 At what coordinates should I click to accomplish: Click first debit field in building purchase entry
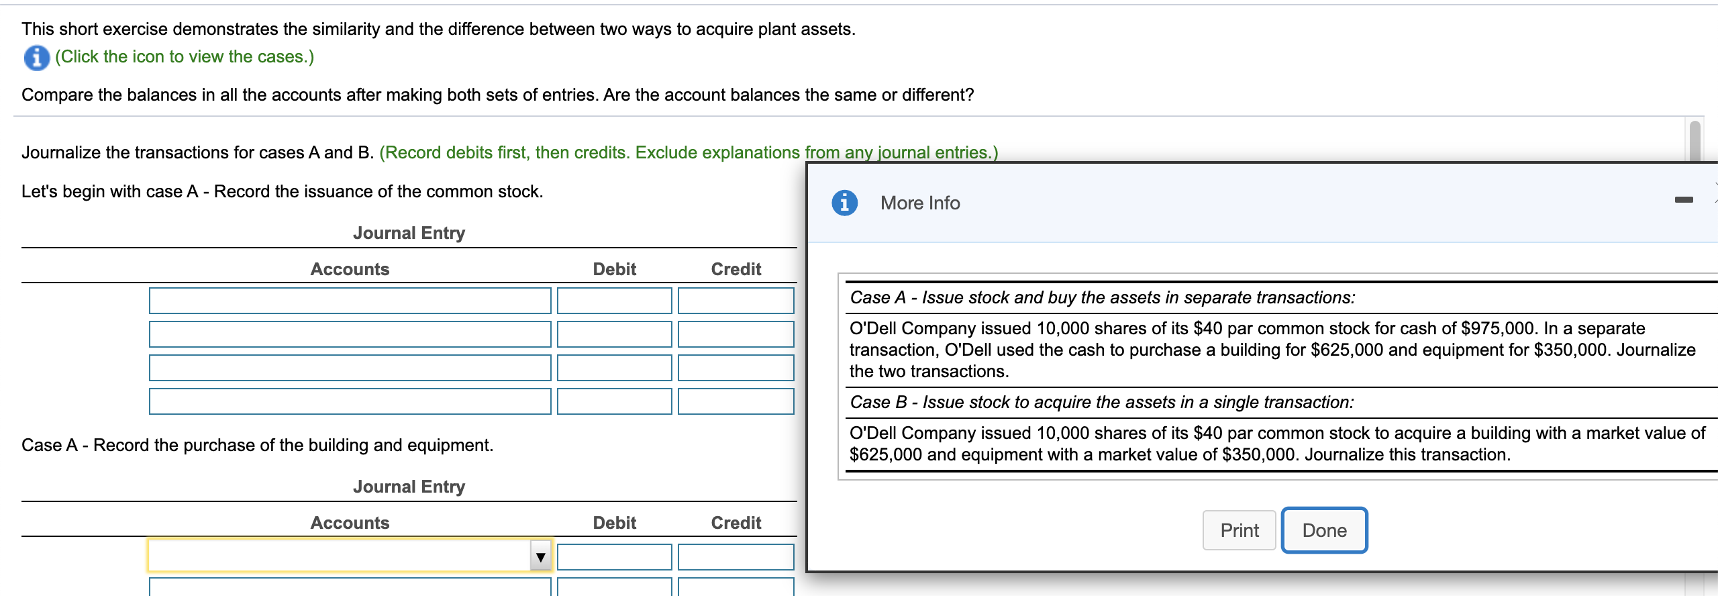point(614,557)
